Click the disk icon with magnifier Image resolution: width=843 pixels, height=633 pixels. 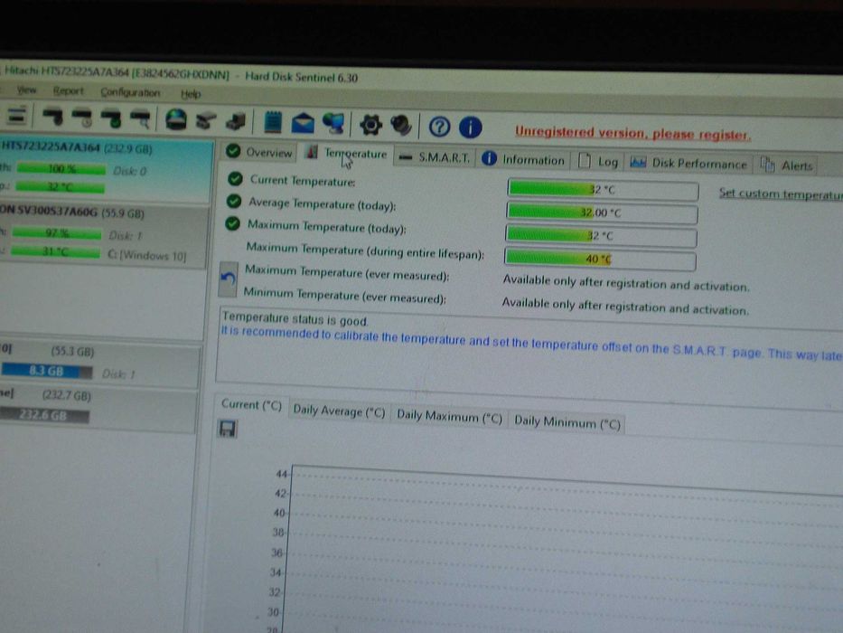(x=140, y=118)
